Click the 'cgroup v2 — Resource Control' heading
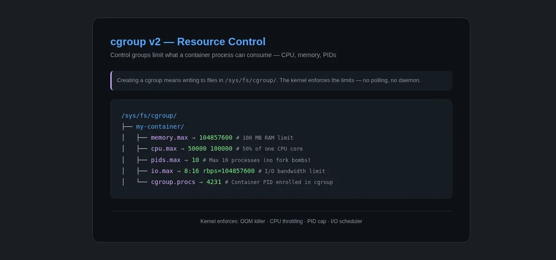 coord(188,42)
